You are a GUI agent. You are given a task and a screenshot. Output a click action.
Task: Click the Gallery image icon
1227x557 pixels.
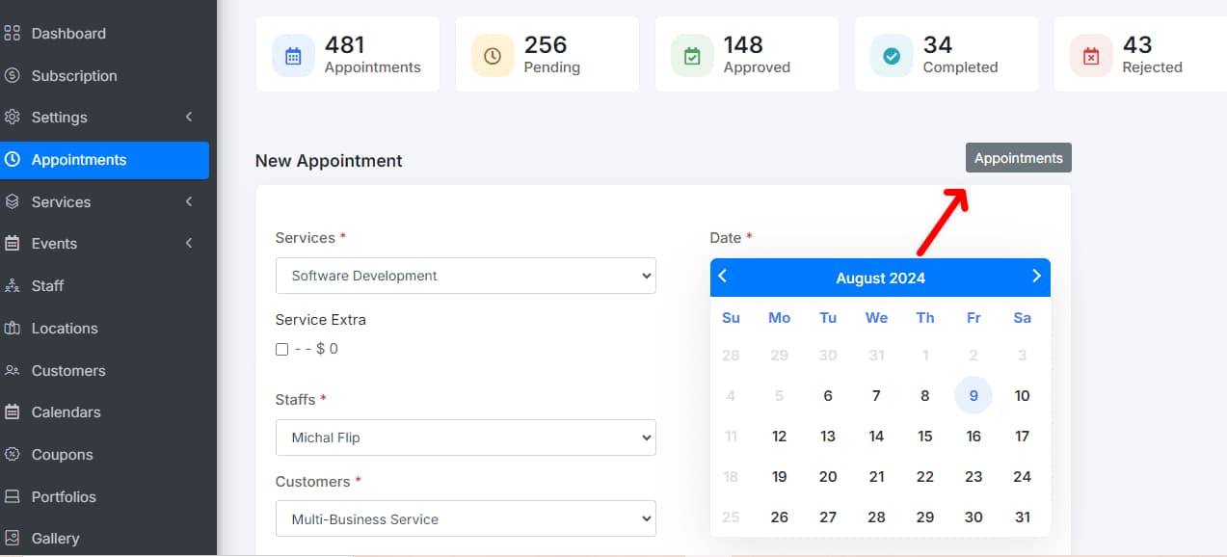pyautogui.click(x=13, y=539)
